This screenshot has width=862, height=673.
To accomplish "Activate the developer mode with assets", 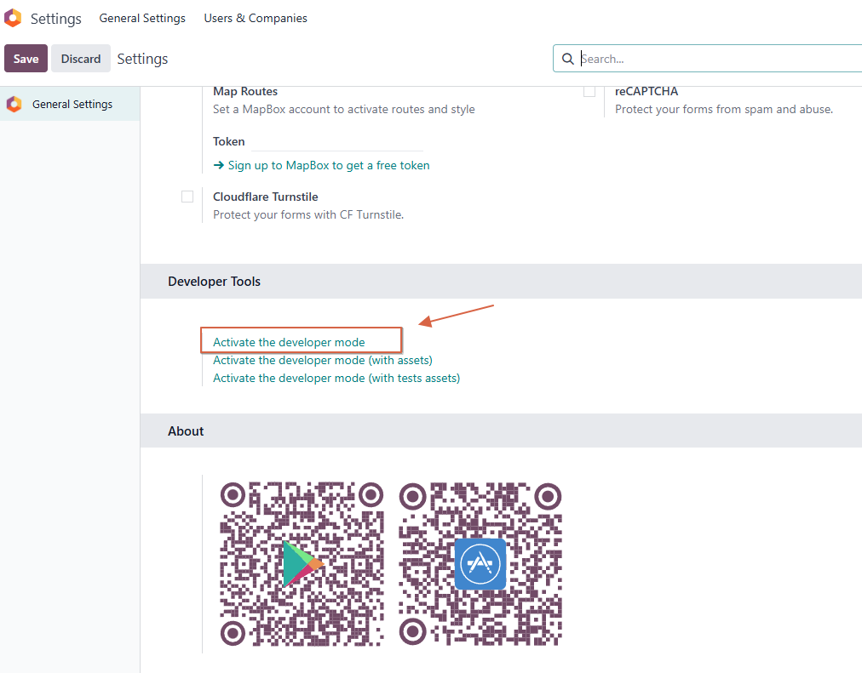I will 322,360.
